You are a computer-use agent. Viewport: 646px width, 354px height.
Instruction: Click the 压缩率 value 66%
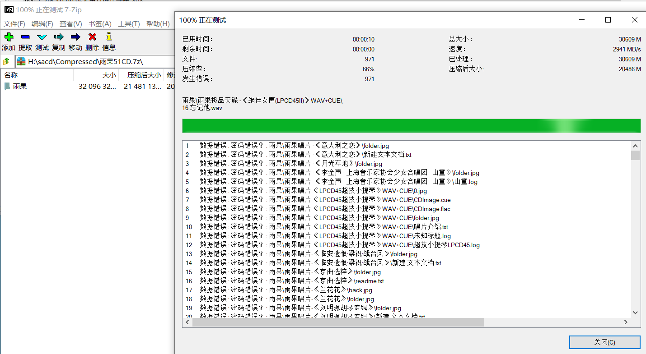pyautogui.click(x=369, y=69)
